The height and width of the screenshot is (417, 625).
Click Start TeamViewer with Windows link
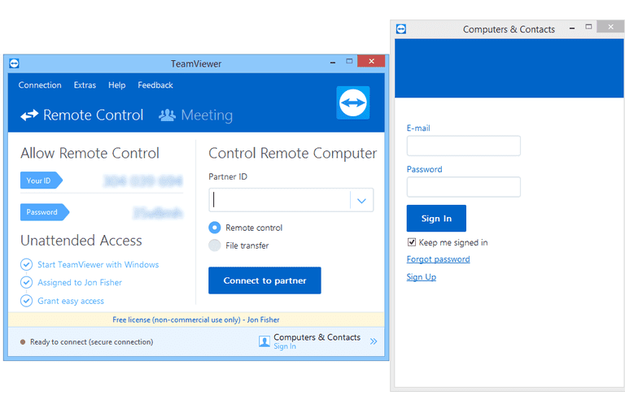98,264
